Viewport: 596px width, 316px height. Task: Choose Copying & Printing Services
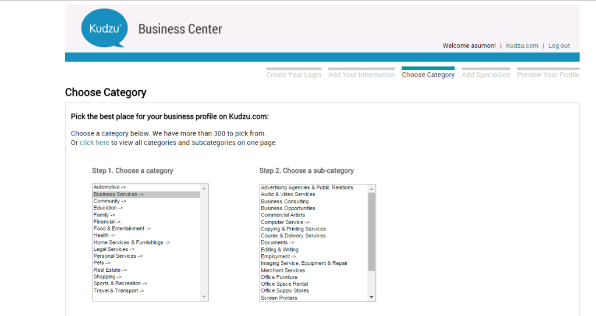(314, 229)
